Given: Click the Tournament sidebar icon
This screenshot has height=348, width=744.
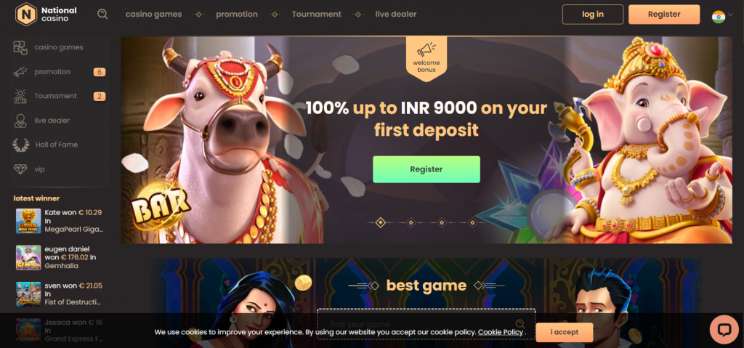Looking at the screenshot, I should coord(20,97).
